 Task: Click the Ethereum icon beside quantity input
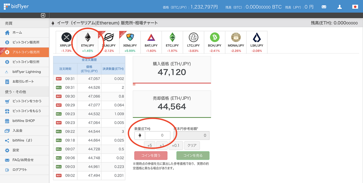click(140, 135)
